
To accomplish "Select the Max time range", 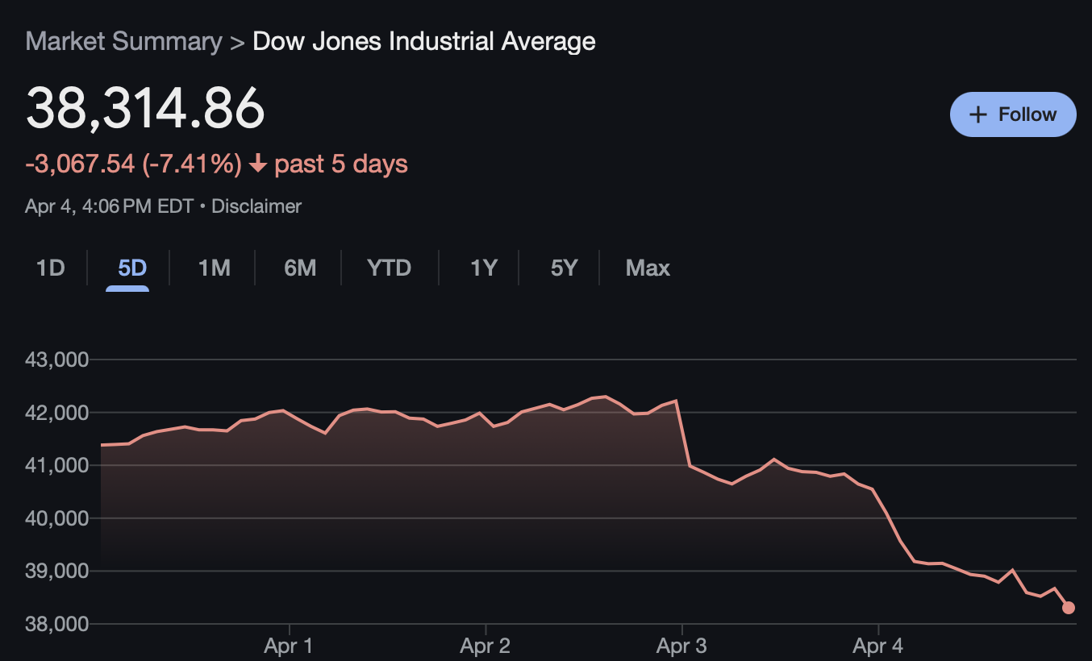I will click(648, 268).
